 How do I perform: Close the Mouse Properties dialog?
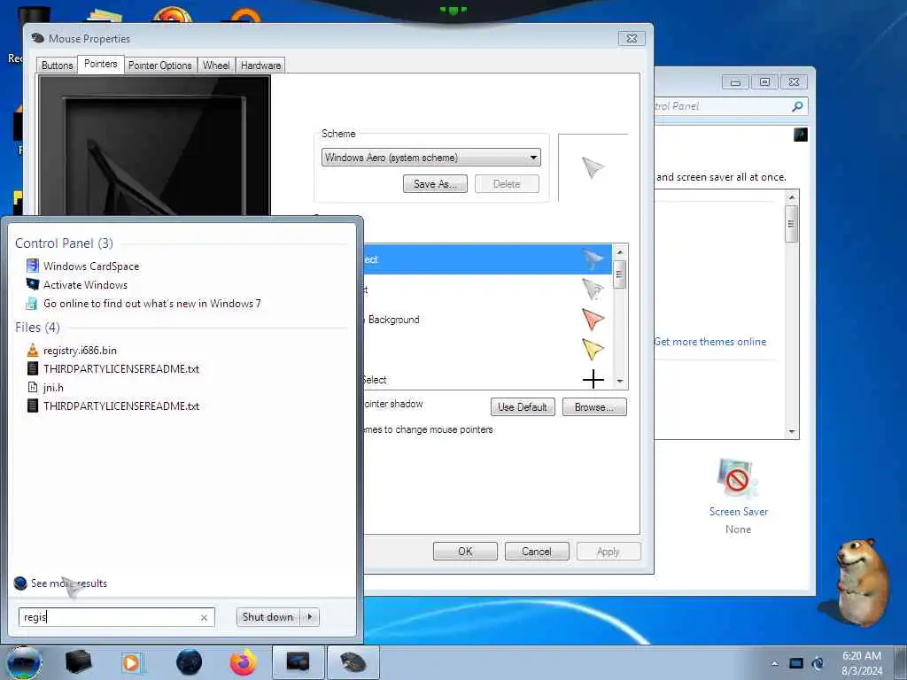[632, 38]
